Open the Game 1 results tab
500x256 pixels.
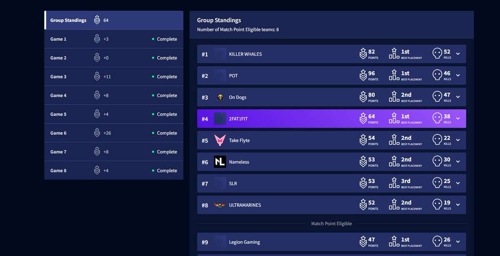[114, 39]
